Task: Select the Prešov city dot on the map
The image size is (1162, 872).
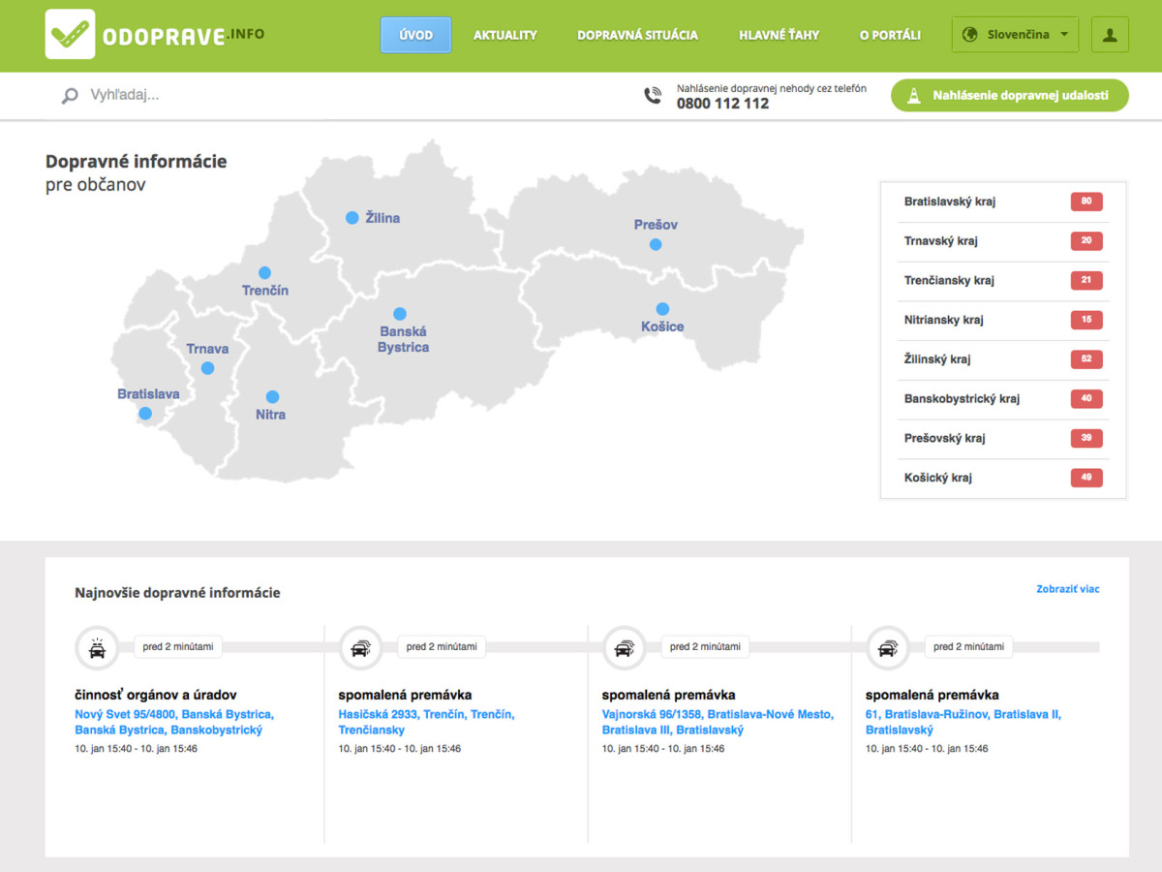Action: 656,244
